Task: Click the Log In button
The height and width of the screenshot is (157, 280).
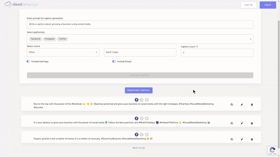Action: pyautogui.click(x=268, y=5)
